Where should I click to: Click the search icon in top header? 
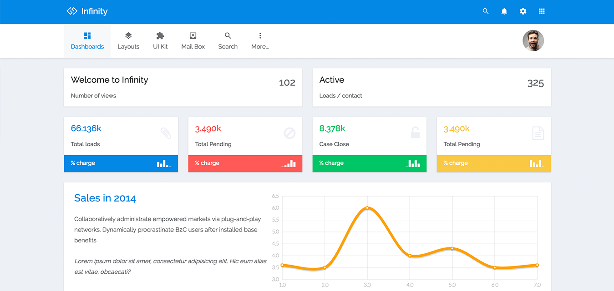pos(486,11)
